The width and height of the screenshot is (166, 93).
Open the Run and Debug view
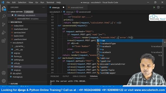(x=4, y=33)
